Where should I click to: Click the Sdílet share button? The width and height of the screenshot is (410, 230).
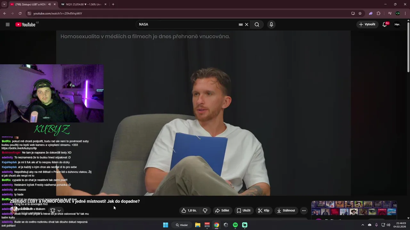[222, 211]
